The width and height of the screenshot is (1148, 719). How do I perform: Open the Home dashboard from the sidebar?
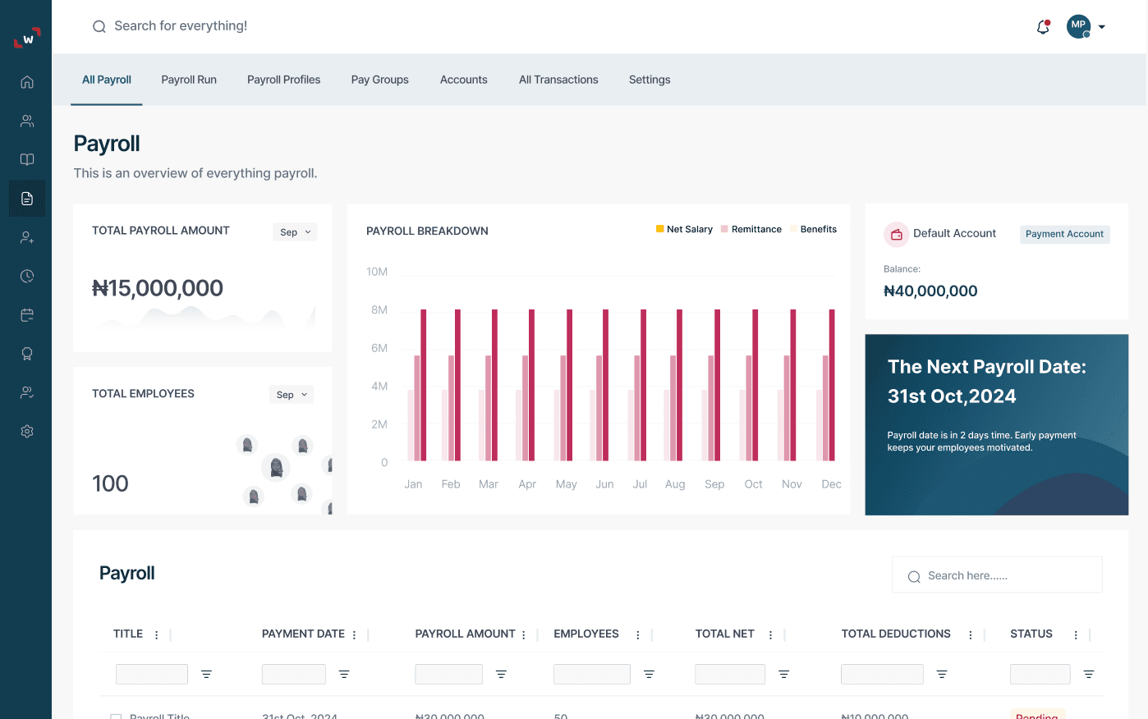pyautogui.click(x=27, y=82)
